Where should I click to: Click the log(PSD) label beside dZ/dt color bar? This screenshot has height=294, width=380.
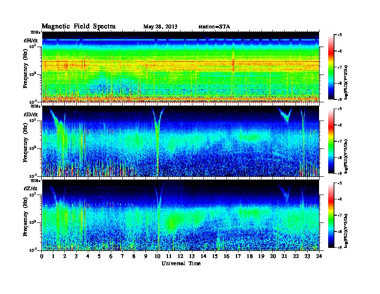pyautogui.click(x=346, y=230)
